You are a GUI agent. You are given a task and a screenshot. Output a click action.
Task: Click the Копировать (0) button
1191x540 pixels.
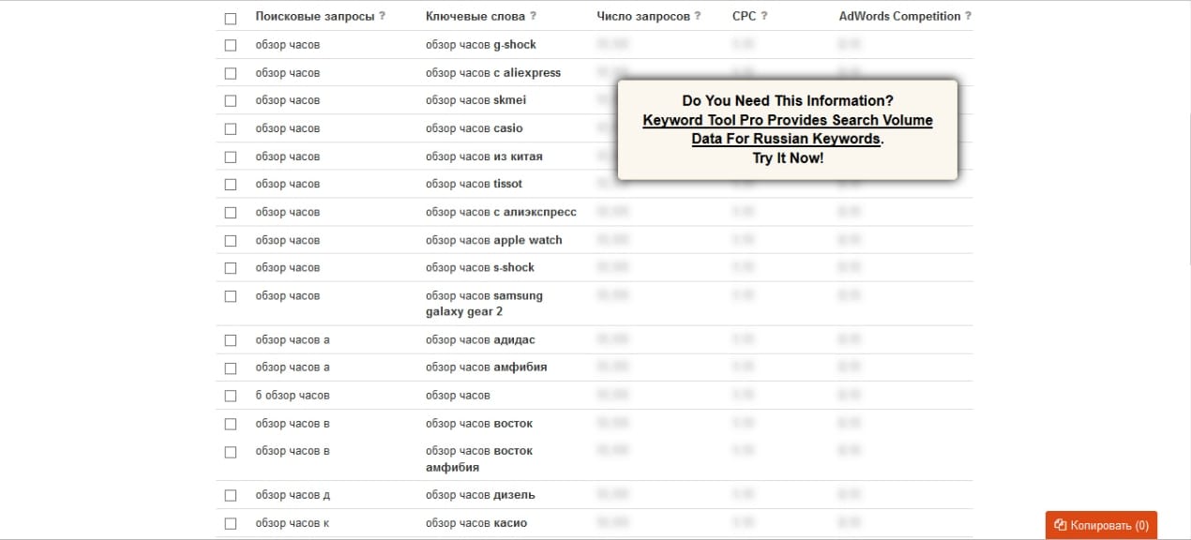(x=1101, y=525)
